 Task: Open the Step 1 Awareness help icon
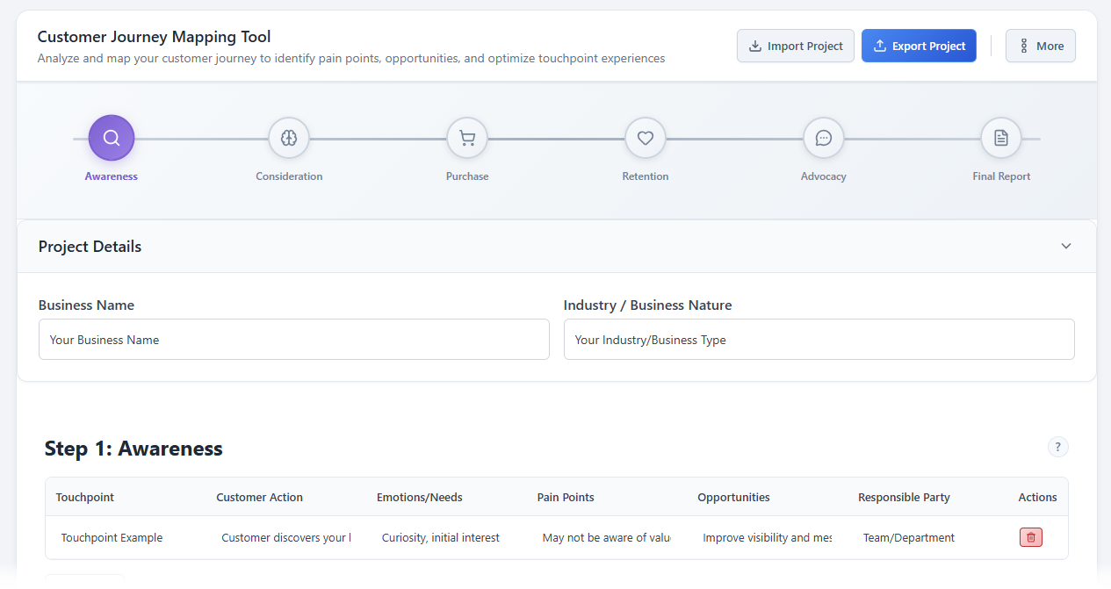pos(1057,447)
